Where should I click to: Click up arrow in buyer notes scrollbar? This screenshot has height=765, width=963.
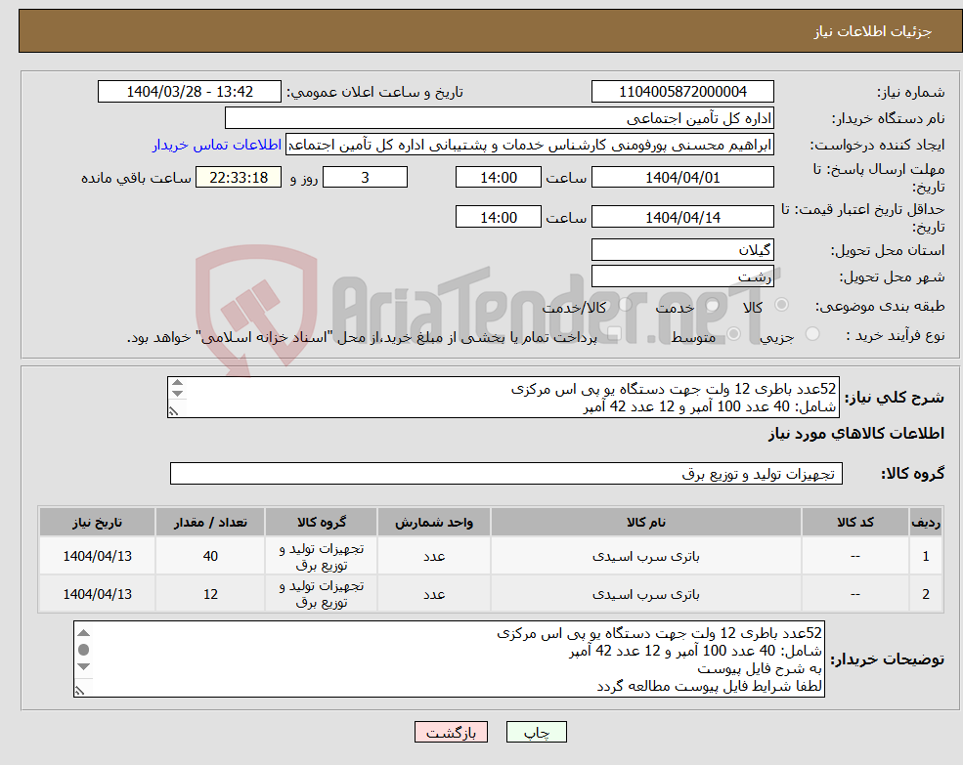pyautogui.click(x=84, y=633)
